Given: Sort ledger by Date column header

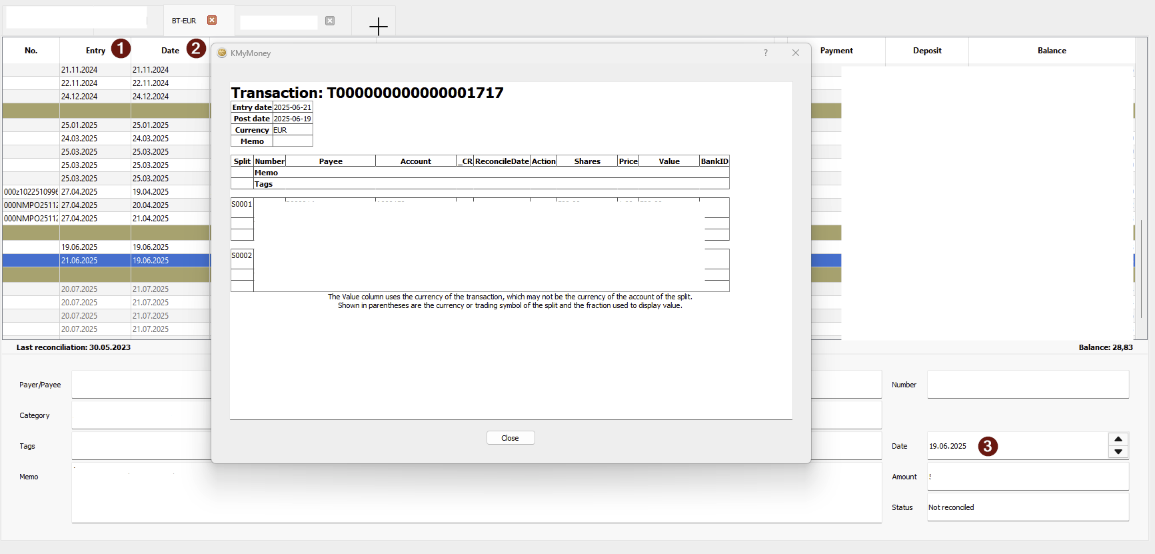Looking at the screenshot, I should click(x=170, y=51).
